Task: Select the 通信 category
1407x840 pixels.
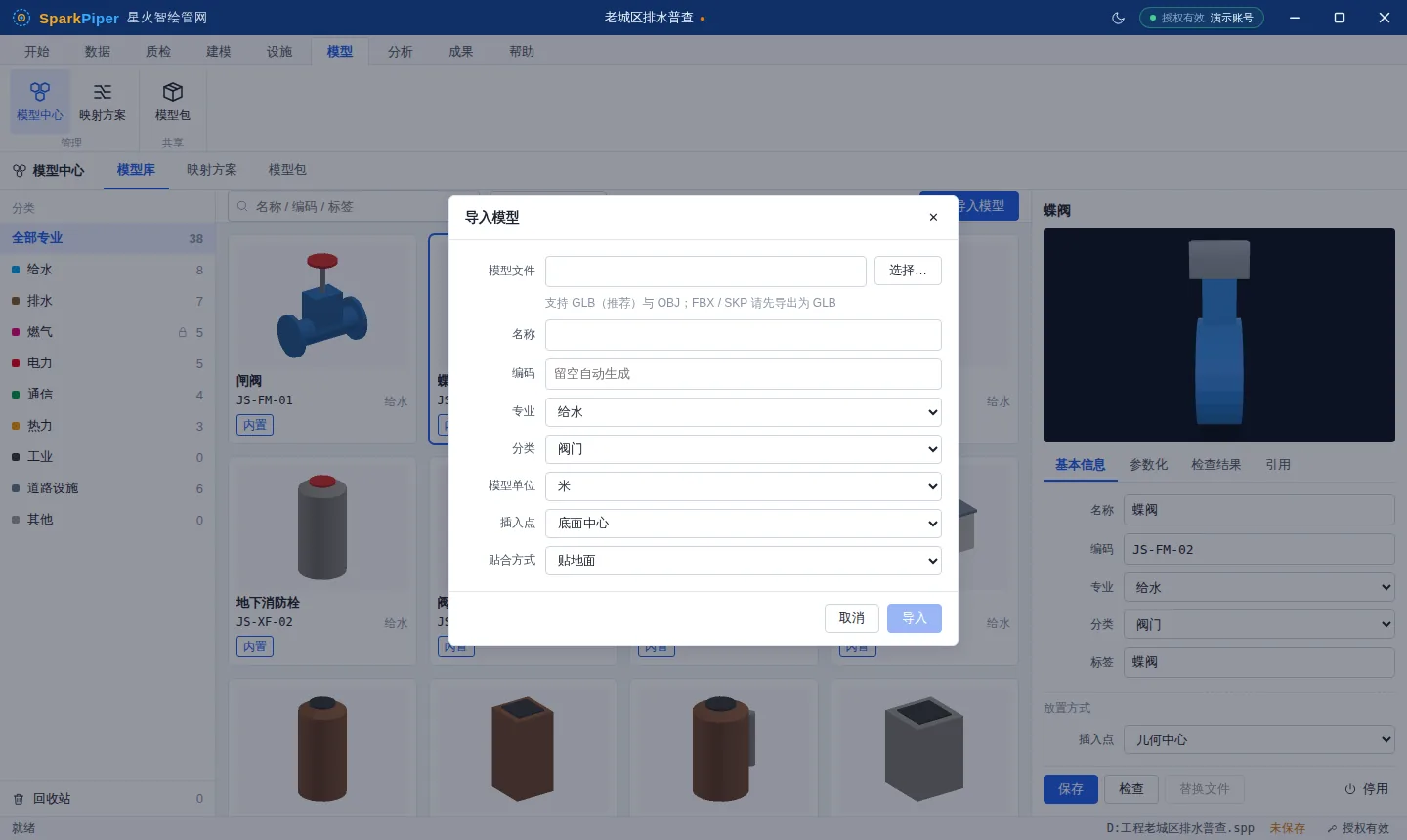Action: pyautogui.click(x=107, y=395)
